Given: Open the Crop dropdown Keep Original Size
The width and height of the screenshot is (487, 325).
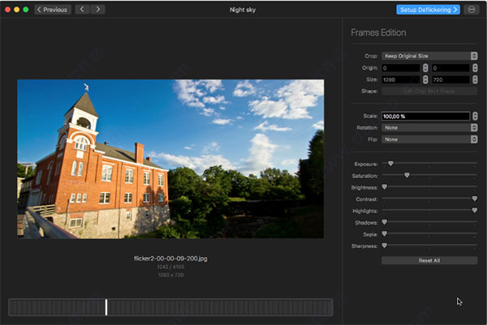Looking at the screenshot, I should 429,56.
